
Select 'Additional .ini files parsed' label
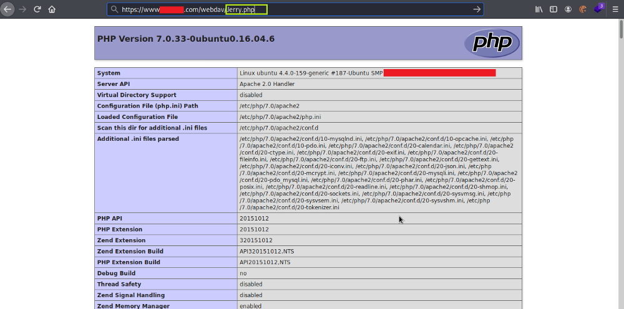click(138, 139)
